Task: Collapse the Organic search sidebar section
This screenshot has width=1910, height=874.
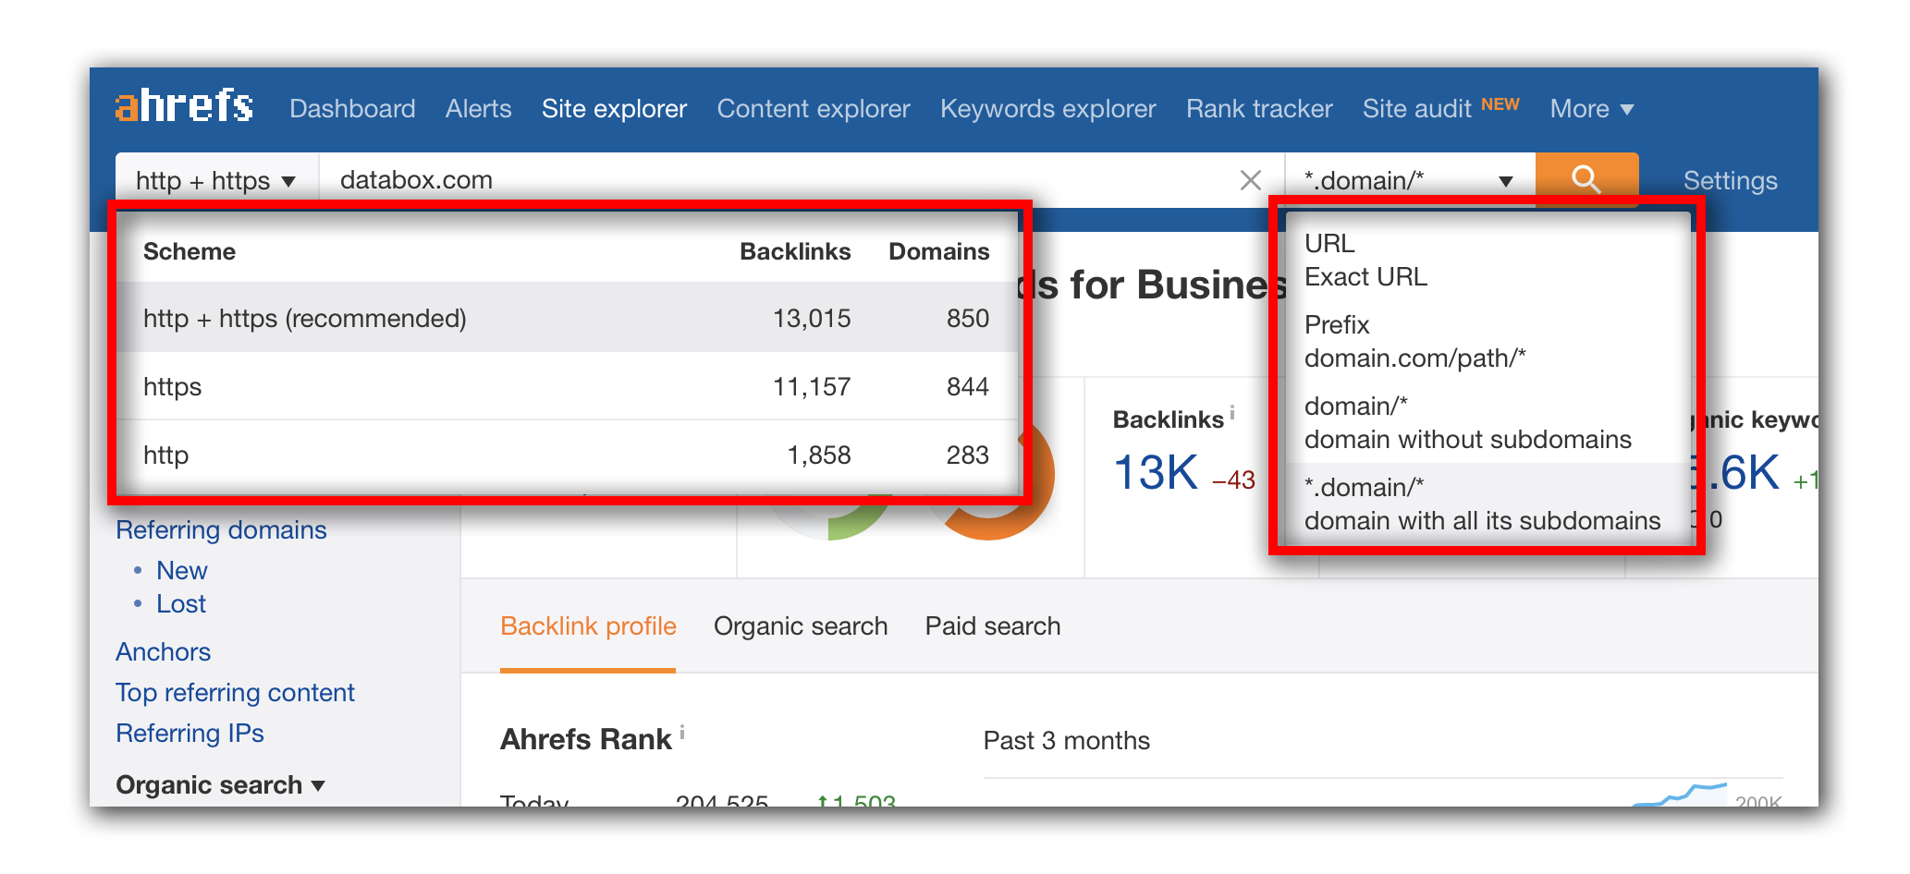Action: [220, 784]
